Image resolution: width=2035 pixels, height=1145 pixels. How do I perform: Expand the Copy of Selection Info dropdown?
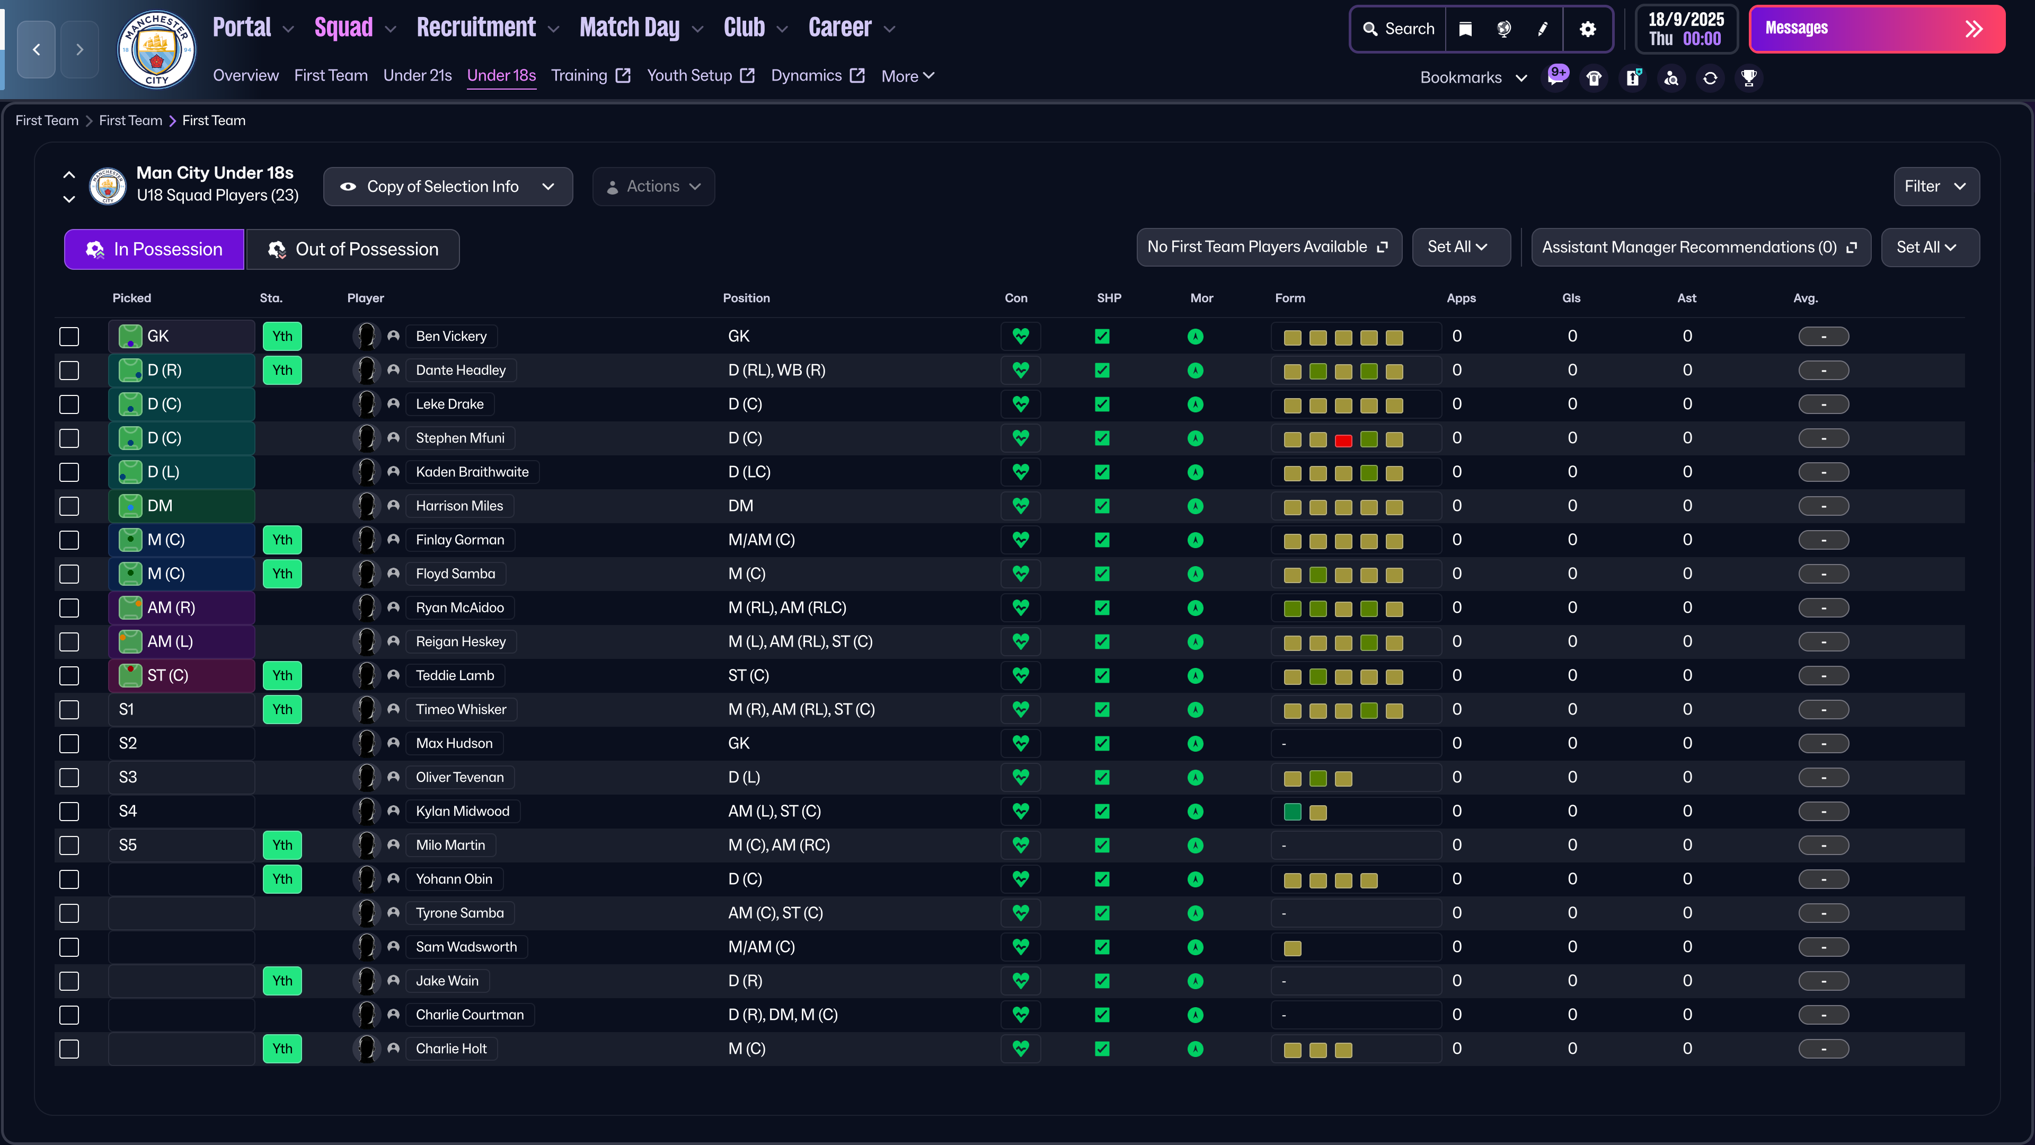pyautogui.click(x=447, y=187)
